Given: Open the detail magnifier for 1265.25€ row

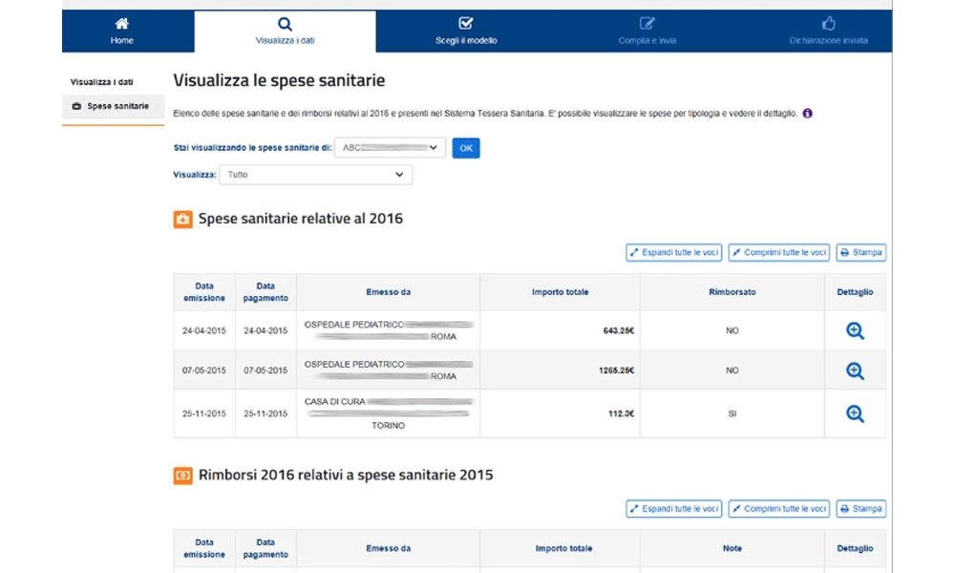Looking at the screenshot, I should tap(855, 371).
